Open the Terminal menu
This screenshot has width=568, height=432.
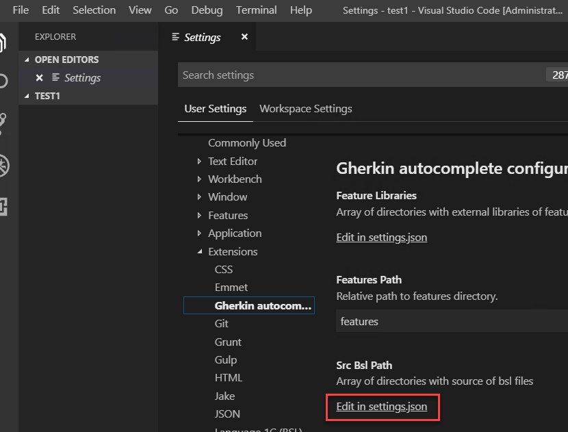pos(257,10)
